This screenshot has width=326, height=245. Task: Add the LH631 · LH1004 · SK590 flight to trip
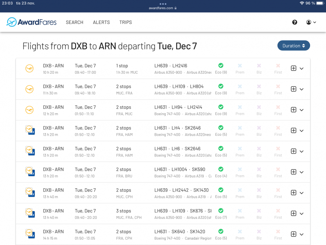pyautogui.click(x=293, y=172)
